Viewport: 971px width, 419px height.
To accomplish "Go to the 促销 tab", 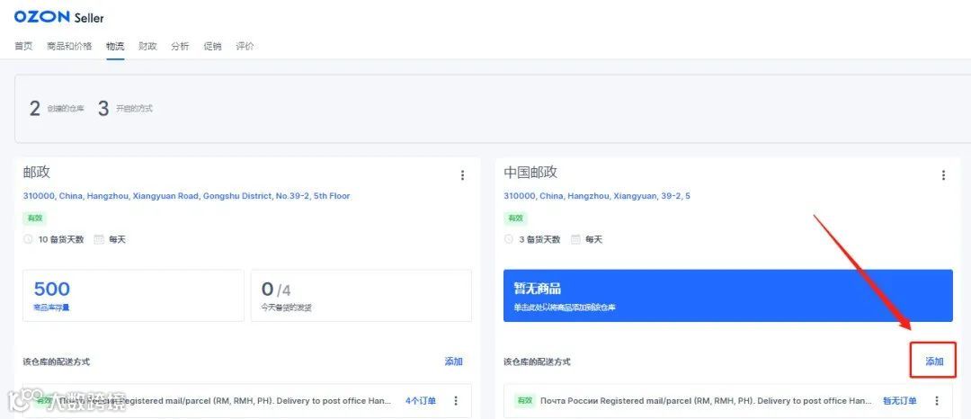I will click(x=212, y=47).
